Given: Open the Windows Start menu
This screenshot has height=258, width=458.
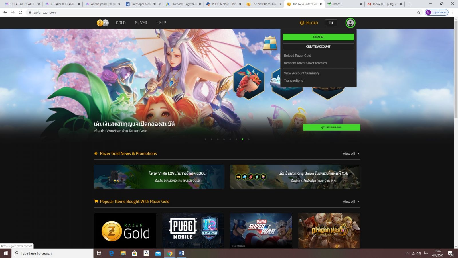Looking at the screenshot, I should [5, 253].
